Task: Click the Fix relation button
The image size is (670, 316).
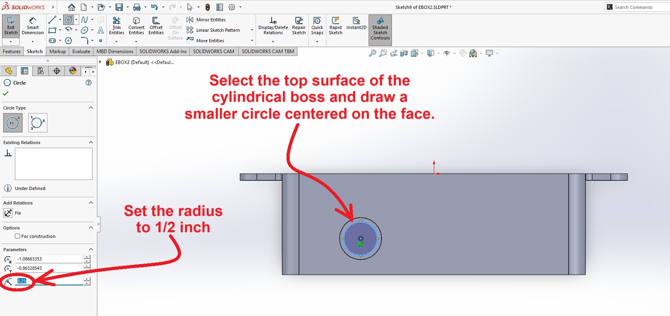Action: [x=8, y=213]
